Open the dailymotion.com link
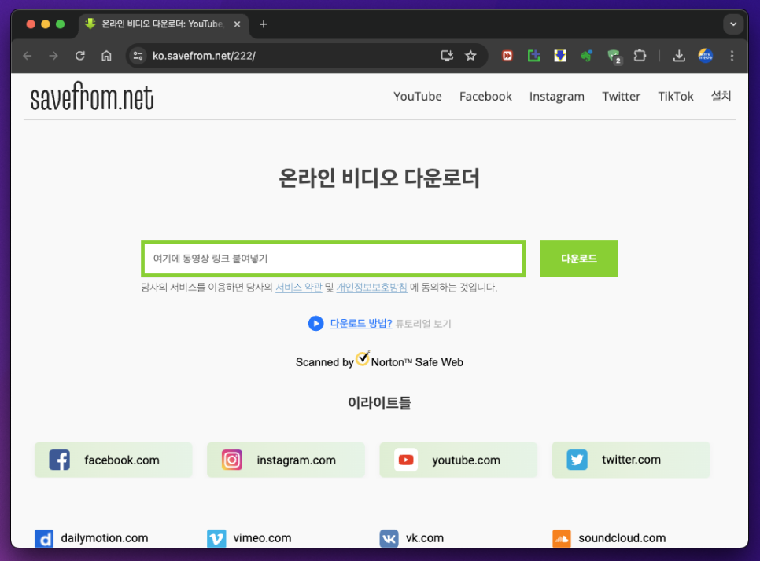760x561 pixels. pos(104,537)
